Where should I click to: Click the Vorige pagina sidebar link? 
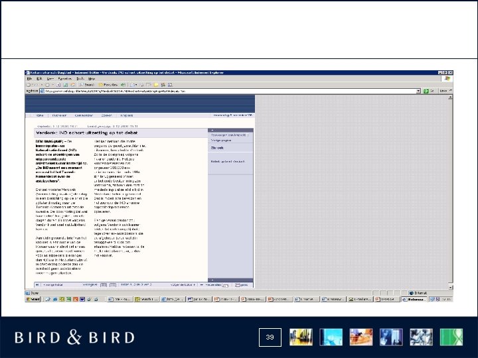coord(221,141)
